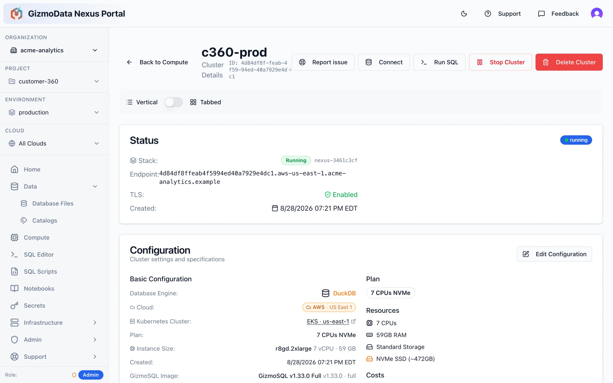Click the Vertical list icon
The width and height of the screenshot is (613, 383).
[129, 102]
